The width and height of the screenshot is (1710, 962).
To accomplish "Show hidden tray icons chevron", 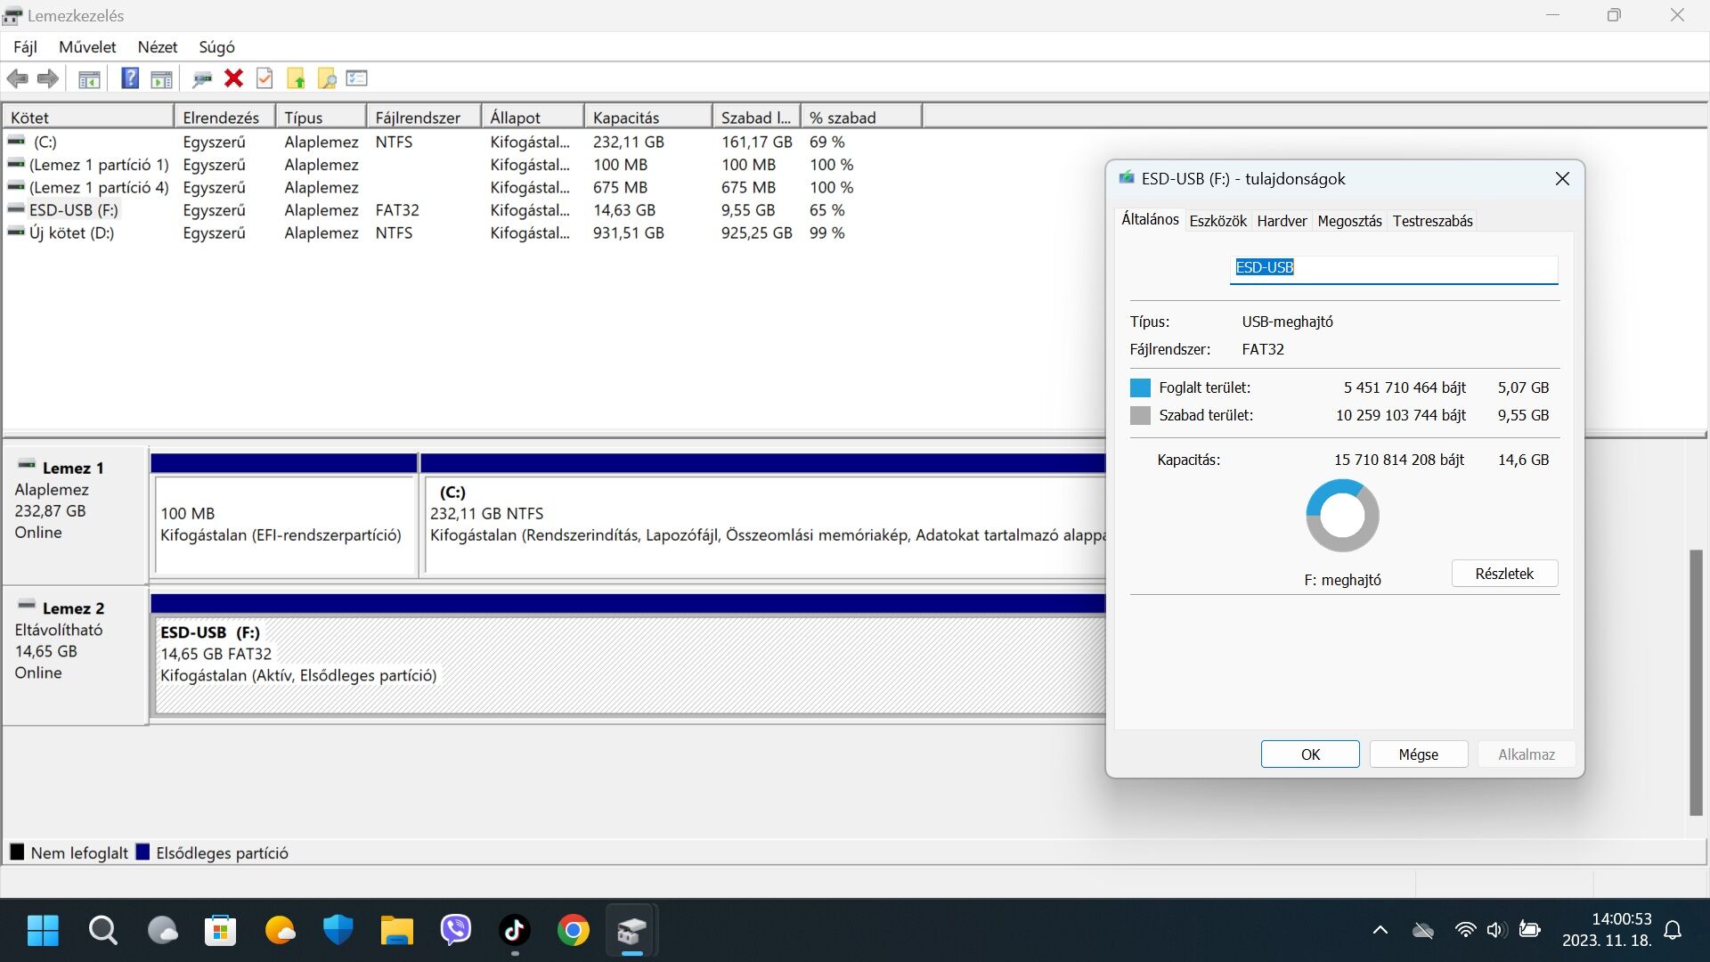I will tap(1380, 931).
